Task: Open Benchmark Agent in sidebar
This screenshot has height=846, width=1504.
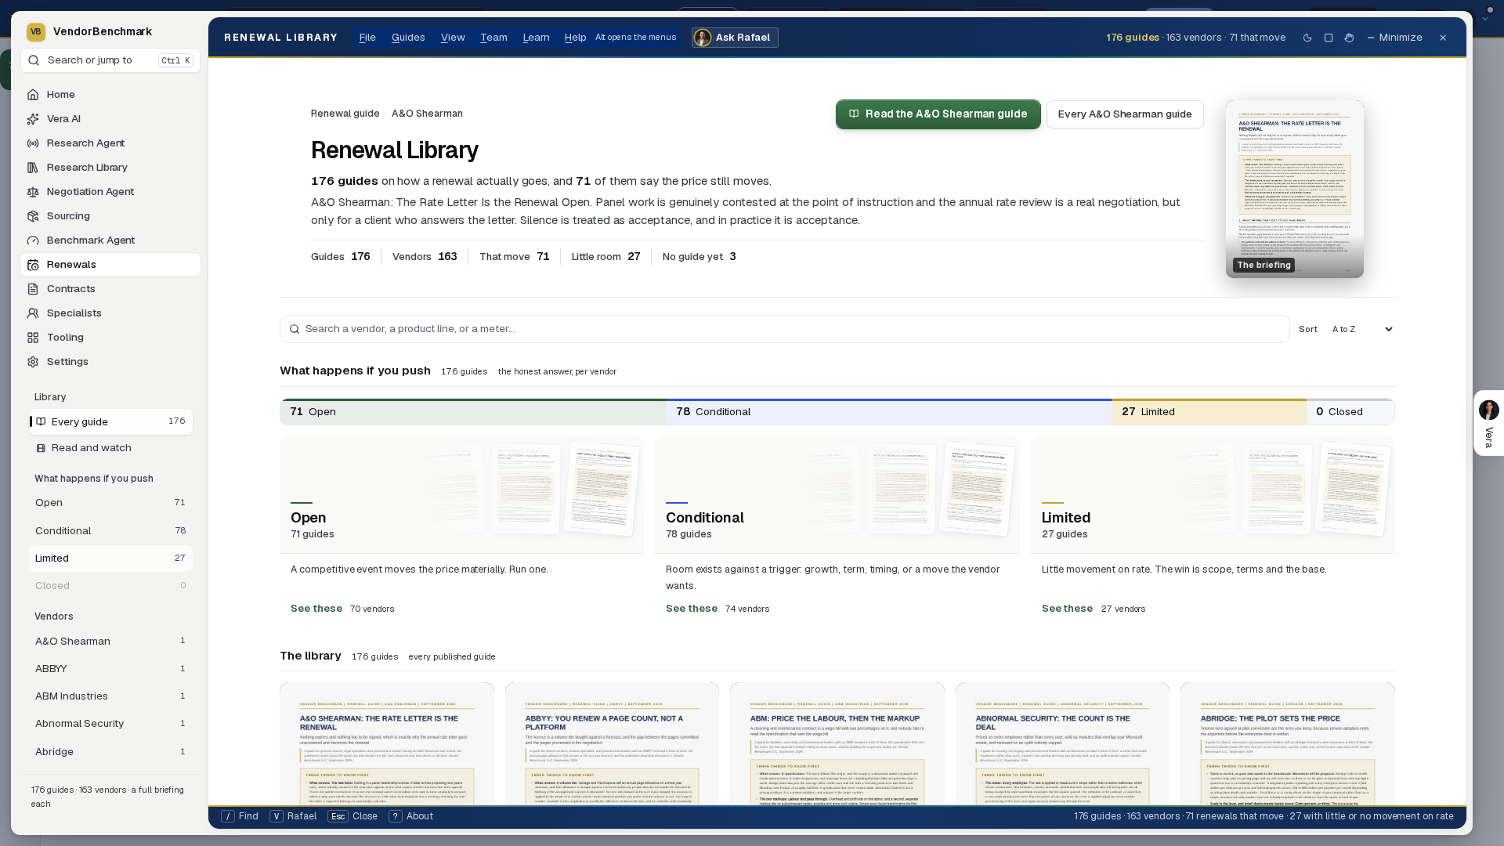Action: coord(110,240)
